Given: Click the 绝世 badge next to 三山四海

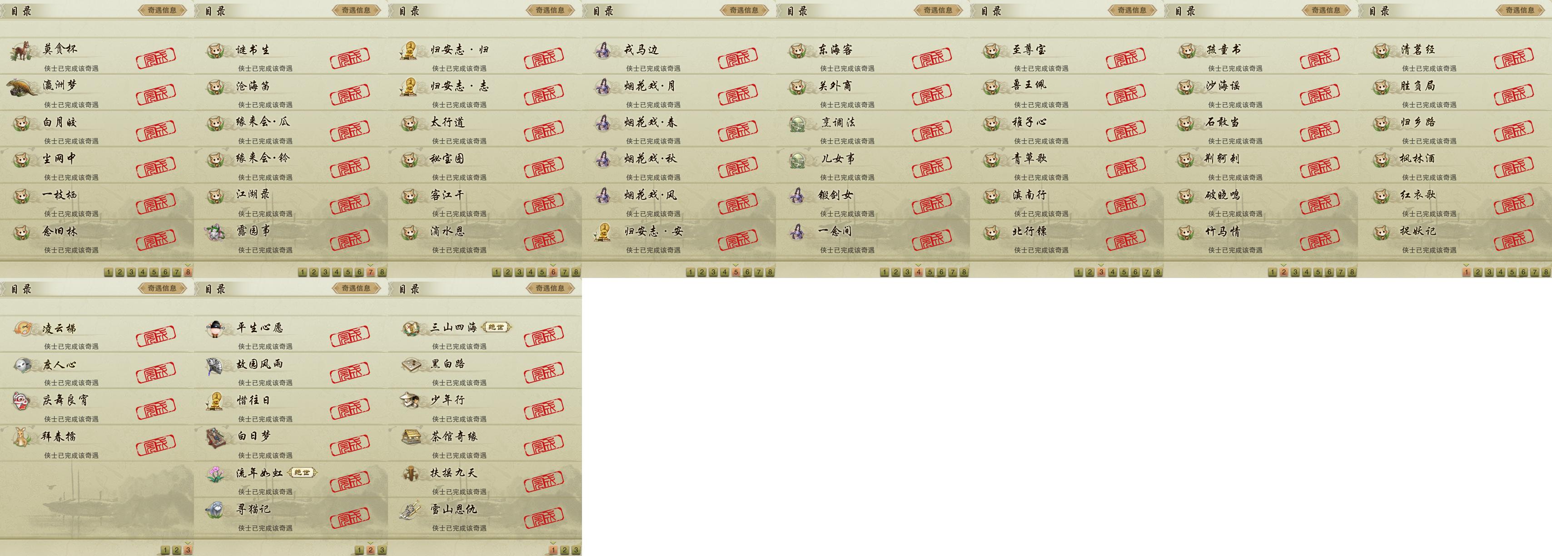Looking at the screenshot, I should coord(497,327).
